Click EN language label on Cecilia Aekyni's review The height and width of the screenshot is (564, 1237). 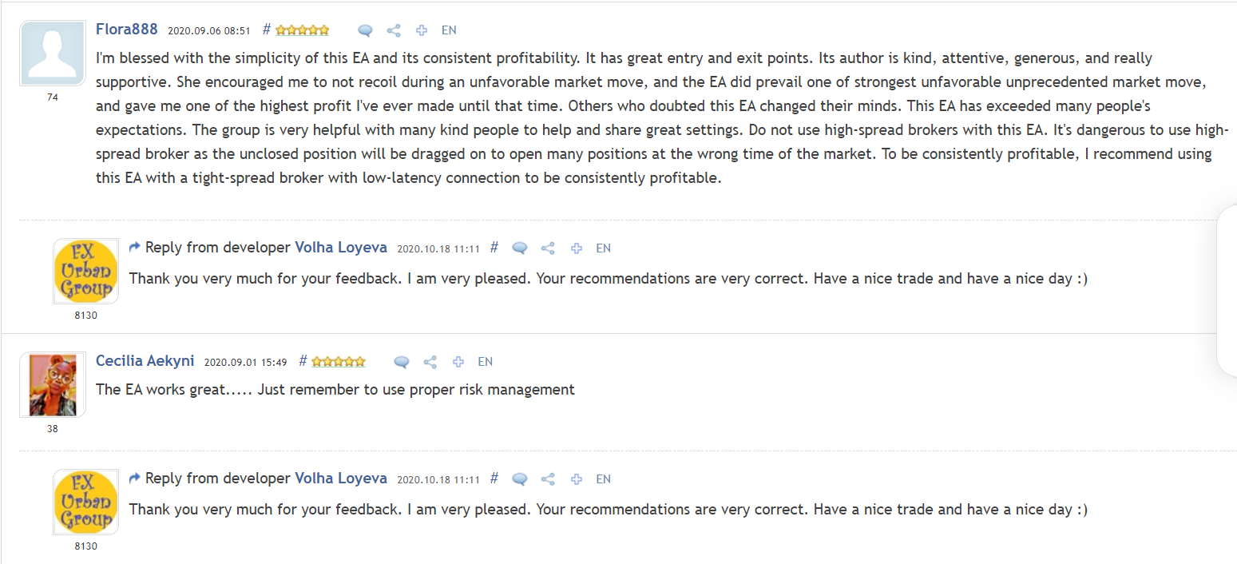point(486,362)
